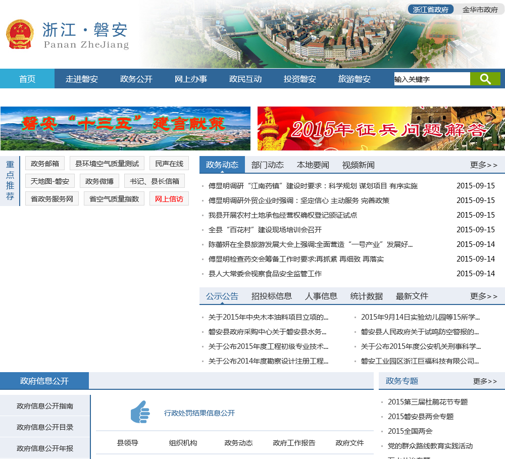Click 更多>> beside the 最新文件 tab
505x459 pixels.
[484, 296]
